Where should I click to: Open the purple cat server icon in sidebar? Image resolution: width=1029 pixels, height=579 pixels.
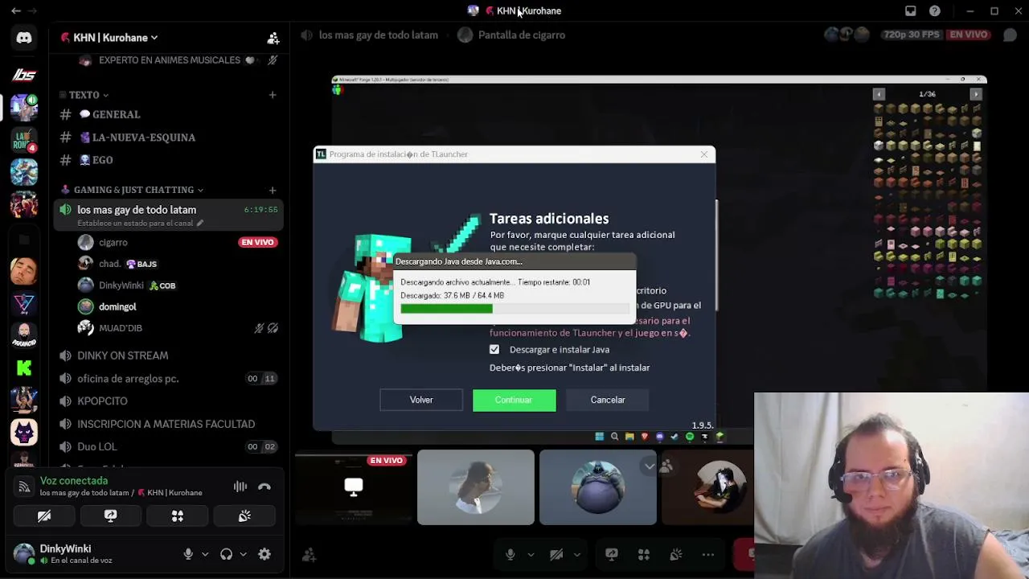[24, 433]
